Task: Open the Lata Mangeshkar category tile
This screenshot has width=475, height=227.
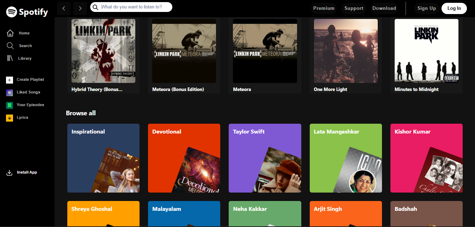Action: [x=346, y=158]
